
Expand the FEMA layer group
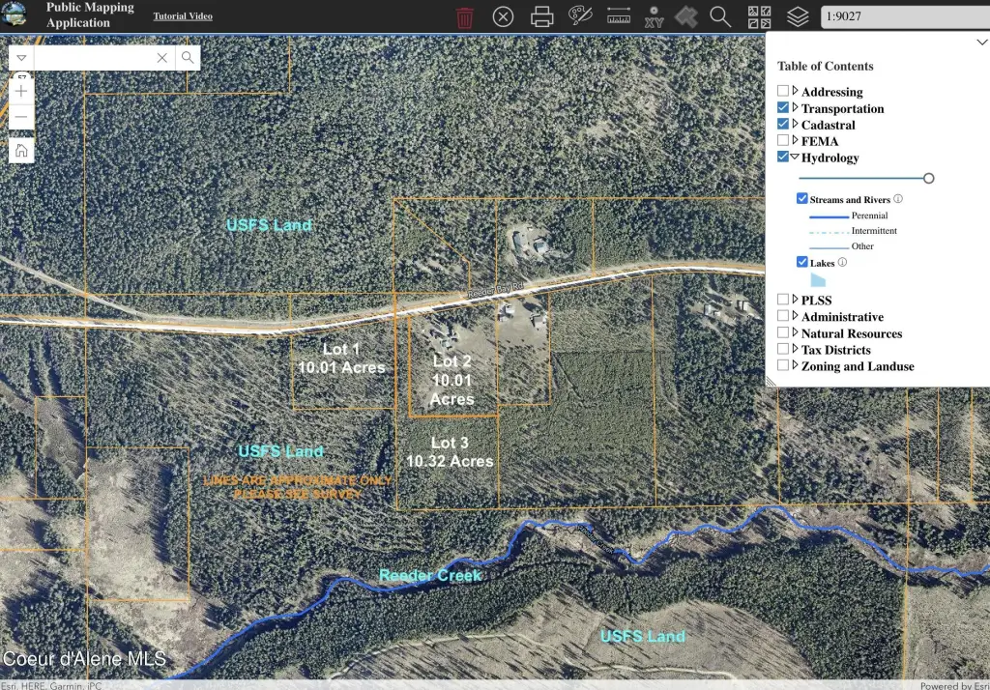[795, 141]
